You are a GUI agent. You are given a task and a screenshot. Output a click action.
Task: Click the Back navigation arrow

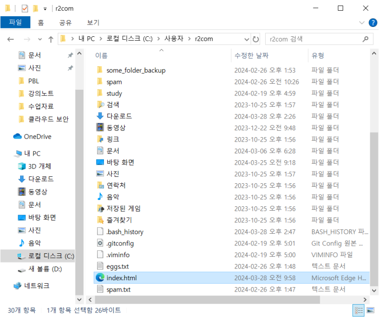[x=10, y=39]
